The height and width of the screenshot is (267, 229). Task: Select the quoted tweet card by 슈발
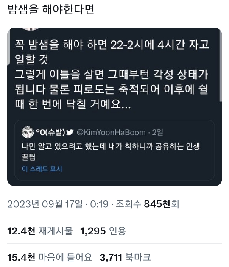tap(114, 150)
